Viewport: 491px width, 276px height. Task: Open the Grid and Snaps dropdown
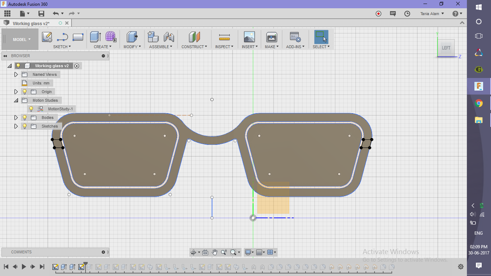click(261, 252)
